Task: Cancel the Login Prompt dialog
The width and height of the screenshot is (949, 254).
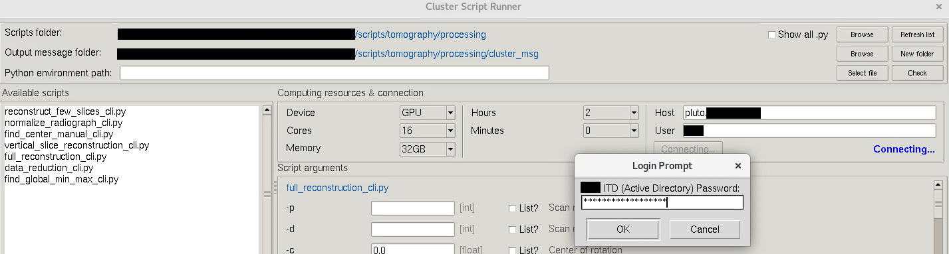Action: pos(704,229)
